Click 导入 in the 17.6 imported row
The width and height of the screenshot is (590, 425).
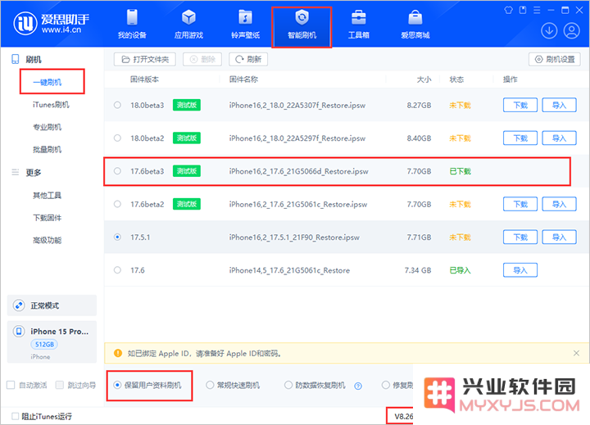(x=520, y=270)
